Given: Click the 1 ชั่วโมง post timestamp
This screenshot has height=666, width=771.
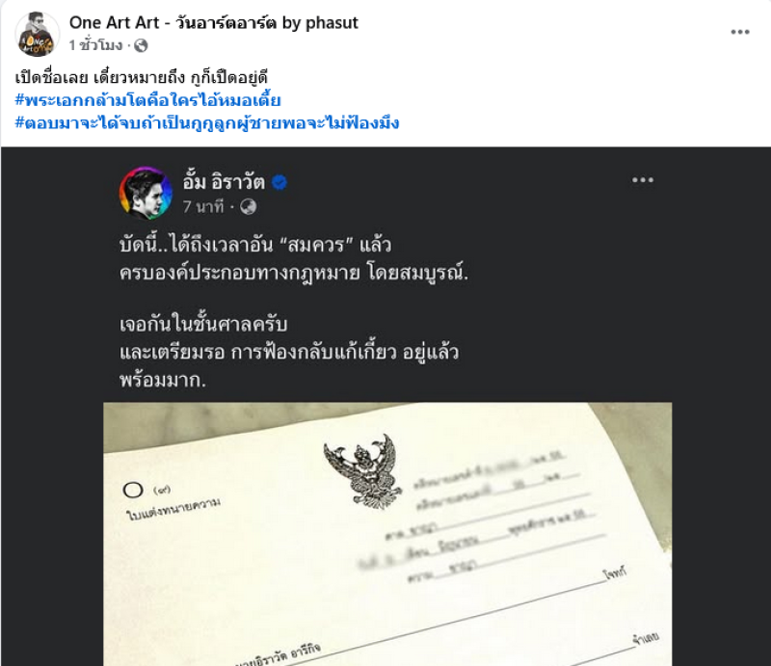Looking at the screenshot, I should [x=95, y=45].
